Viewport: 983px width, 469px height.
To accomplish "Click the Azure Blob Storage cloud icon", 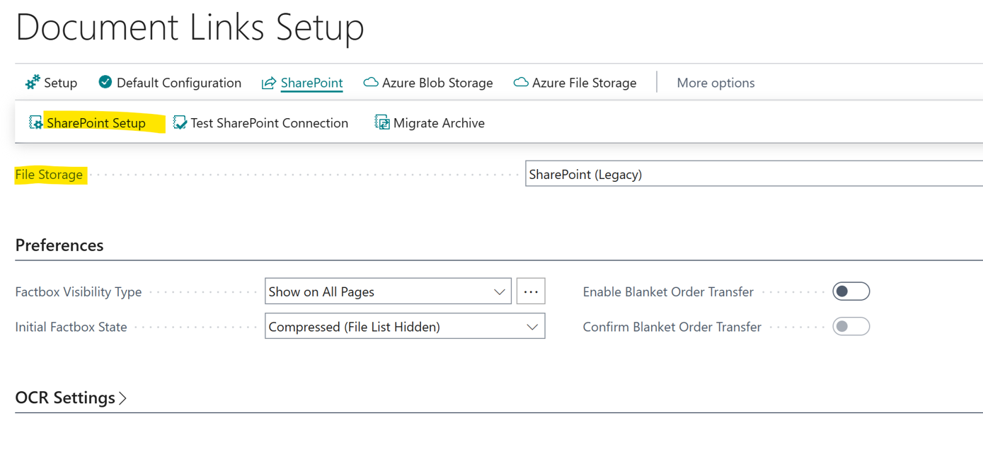I will pyautogui.click(x=370, y=83).
